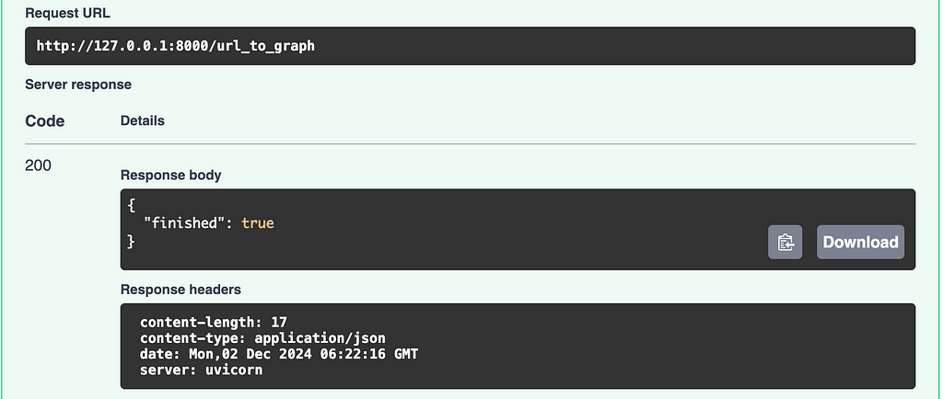The height and width of the screenshot is (399, 943).
Task: Select the 200 status code
Action: click(x=38, y=165)
